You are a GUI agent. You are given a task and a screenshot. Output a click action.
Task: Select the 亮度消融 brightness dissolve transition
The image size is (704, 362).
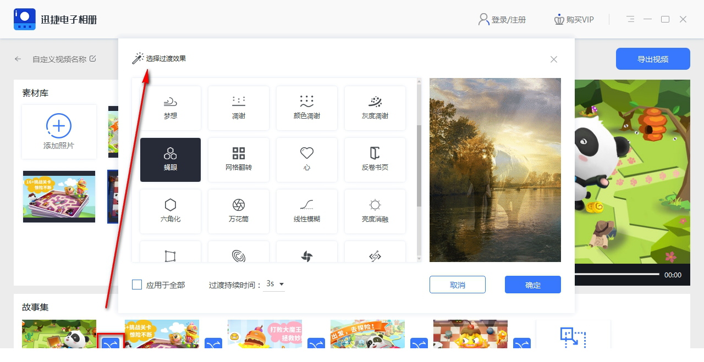coord(375,211)
